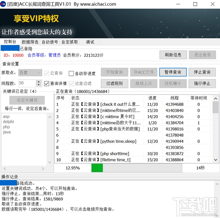Image resolution: width=220 pixels, height=218 pixels.
Task: Click into the 线程数 input field
Action: click(x=27, y=83)
